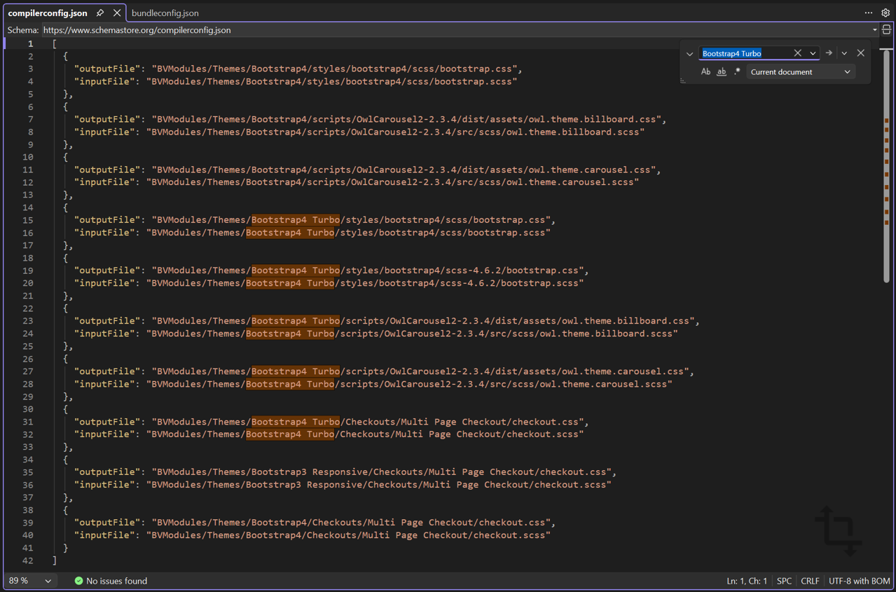Click Bootstrap3 Responsive on line 35
The width and height of the screenshot is (896, 592).
309,472
